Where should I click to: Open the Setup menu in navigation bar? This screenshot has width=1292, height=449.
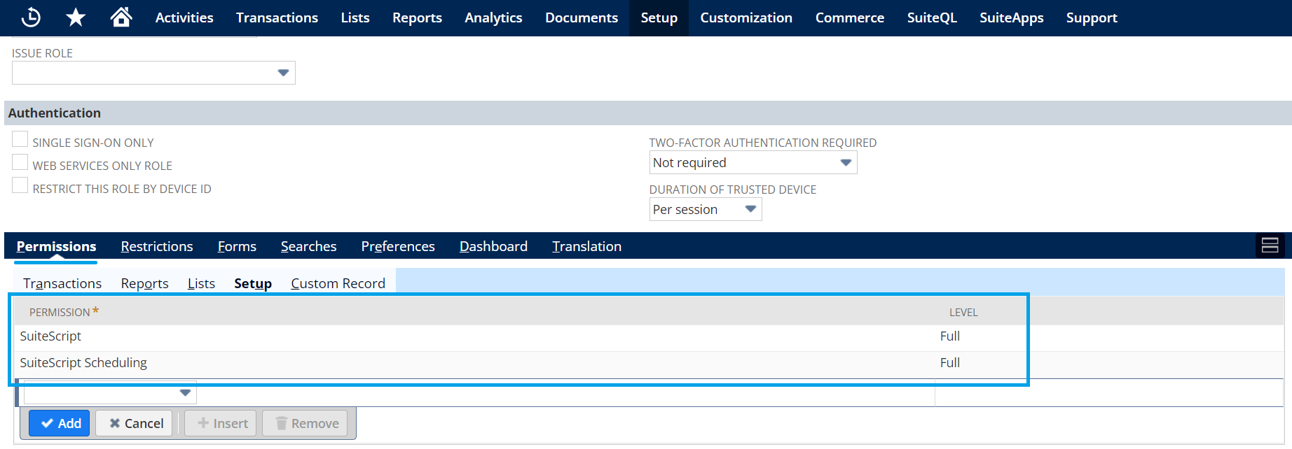click(659, 17)
